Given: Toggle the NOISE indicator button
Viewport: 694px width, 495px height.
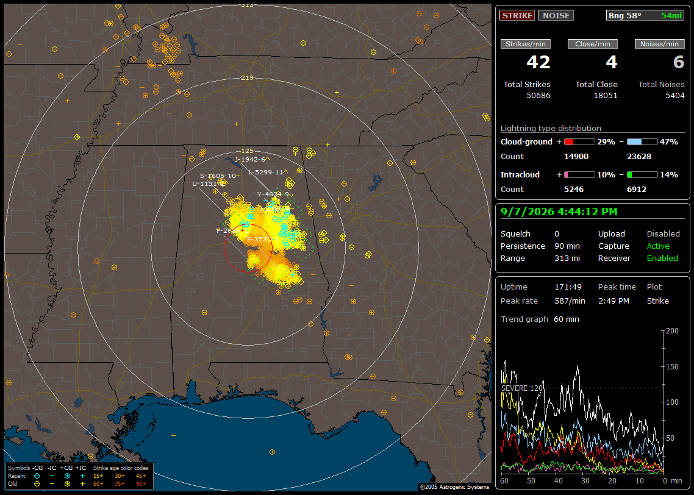Looking at the screenshot, I should (x=556, y=15).
